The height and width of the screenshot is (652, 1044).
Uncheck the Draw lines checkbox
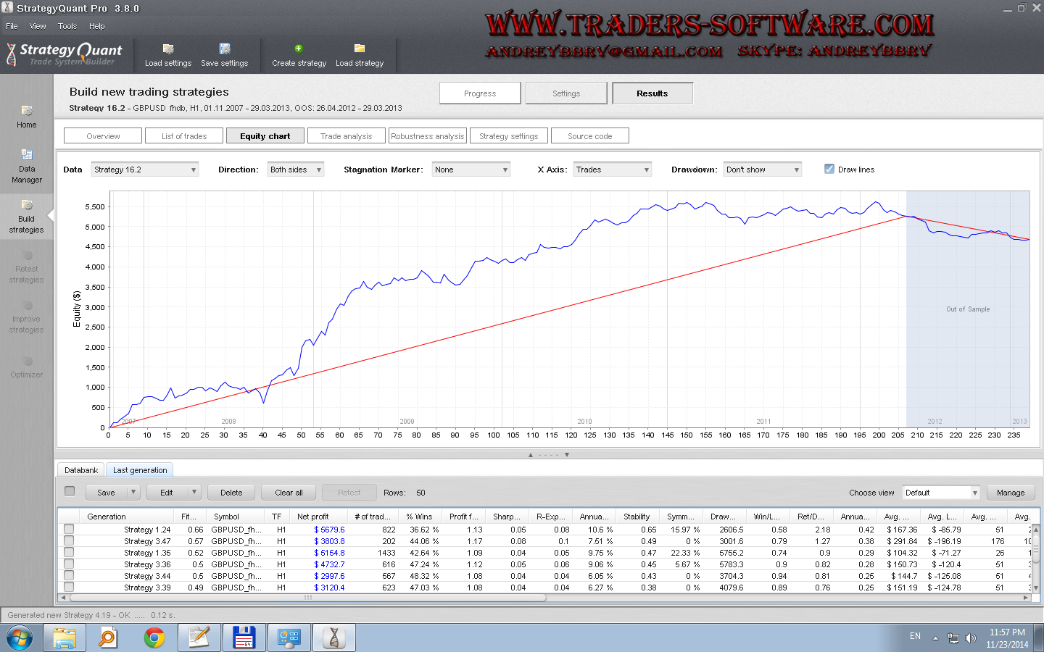tap(829, 169)
